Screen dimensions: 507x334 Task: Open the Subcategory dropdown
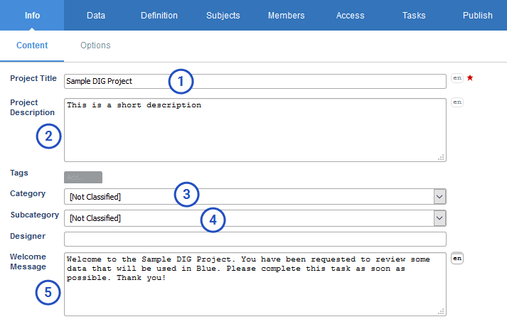click(255, 218)
